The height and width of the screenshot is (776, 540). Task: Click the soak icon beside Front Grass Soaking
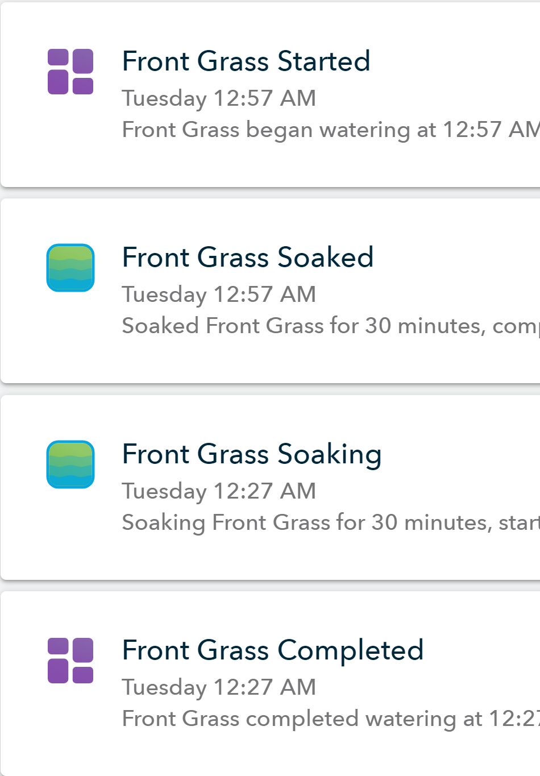[70, 464]
